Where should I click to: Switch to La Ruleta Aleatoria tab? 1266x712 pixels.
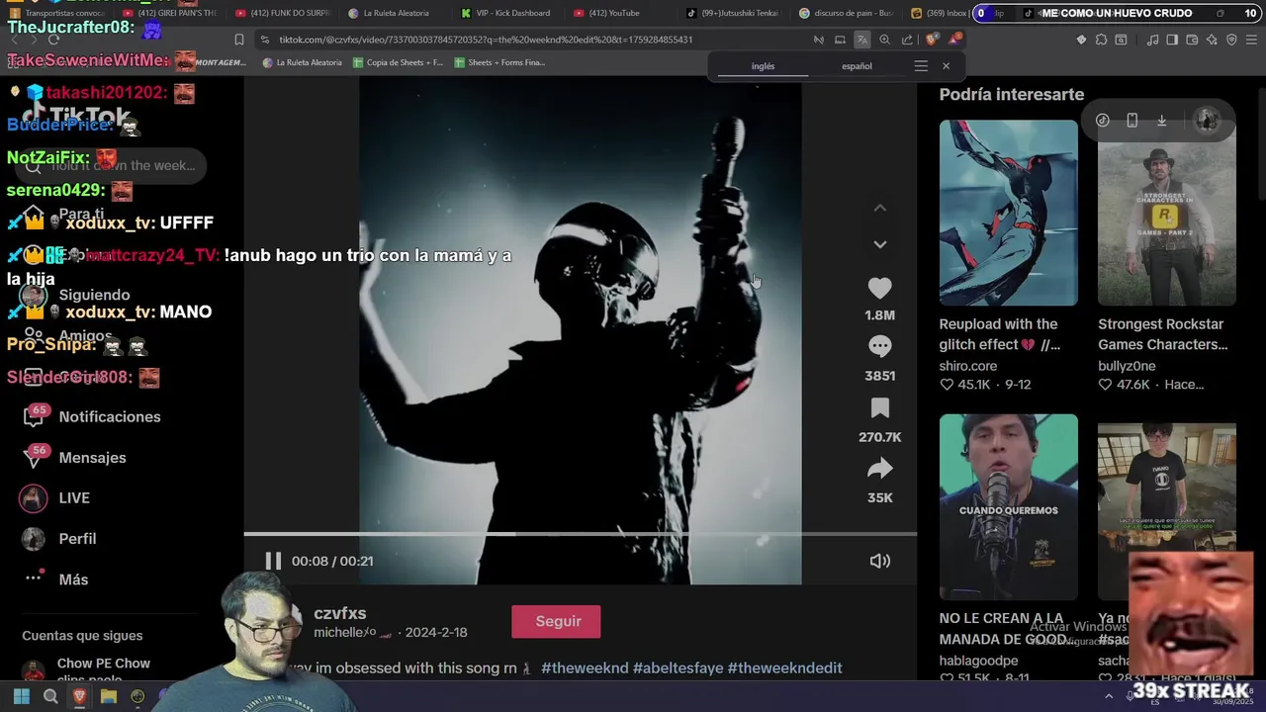pyautogui.click(x=396, y=13)
